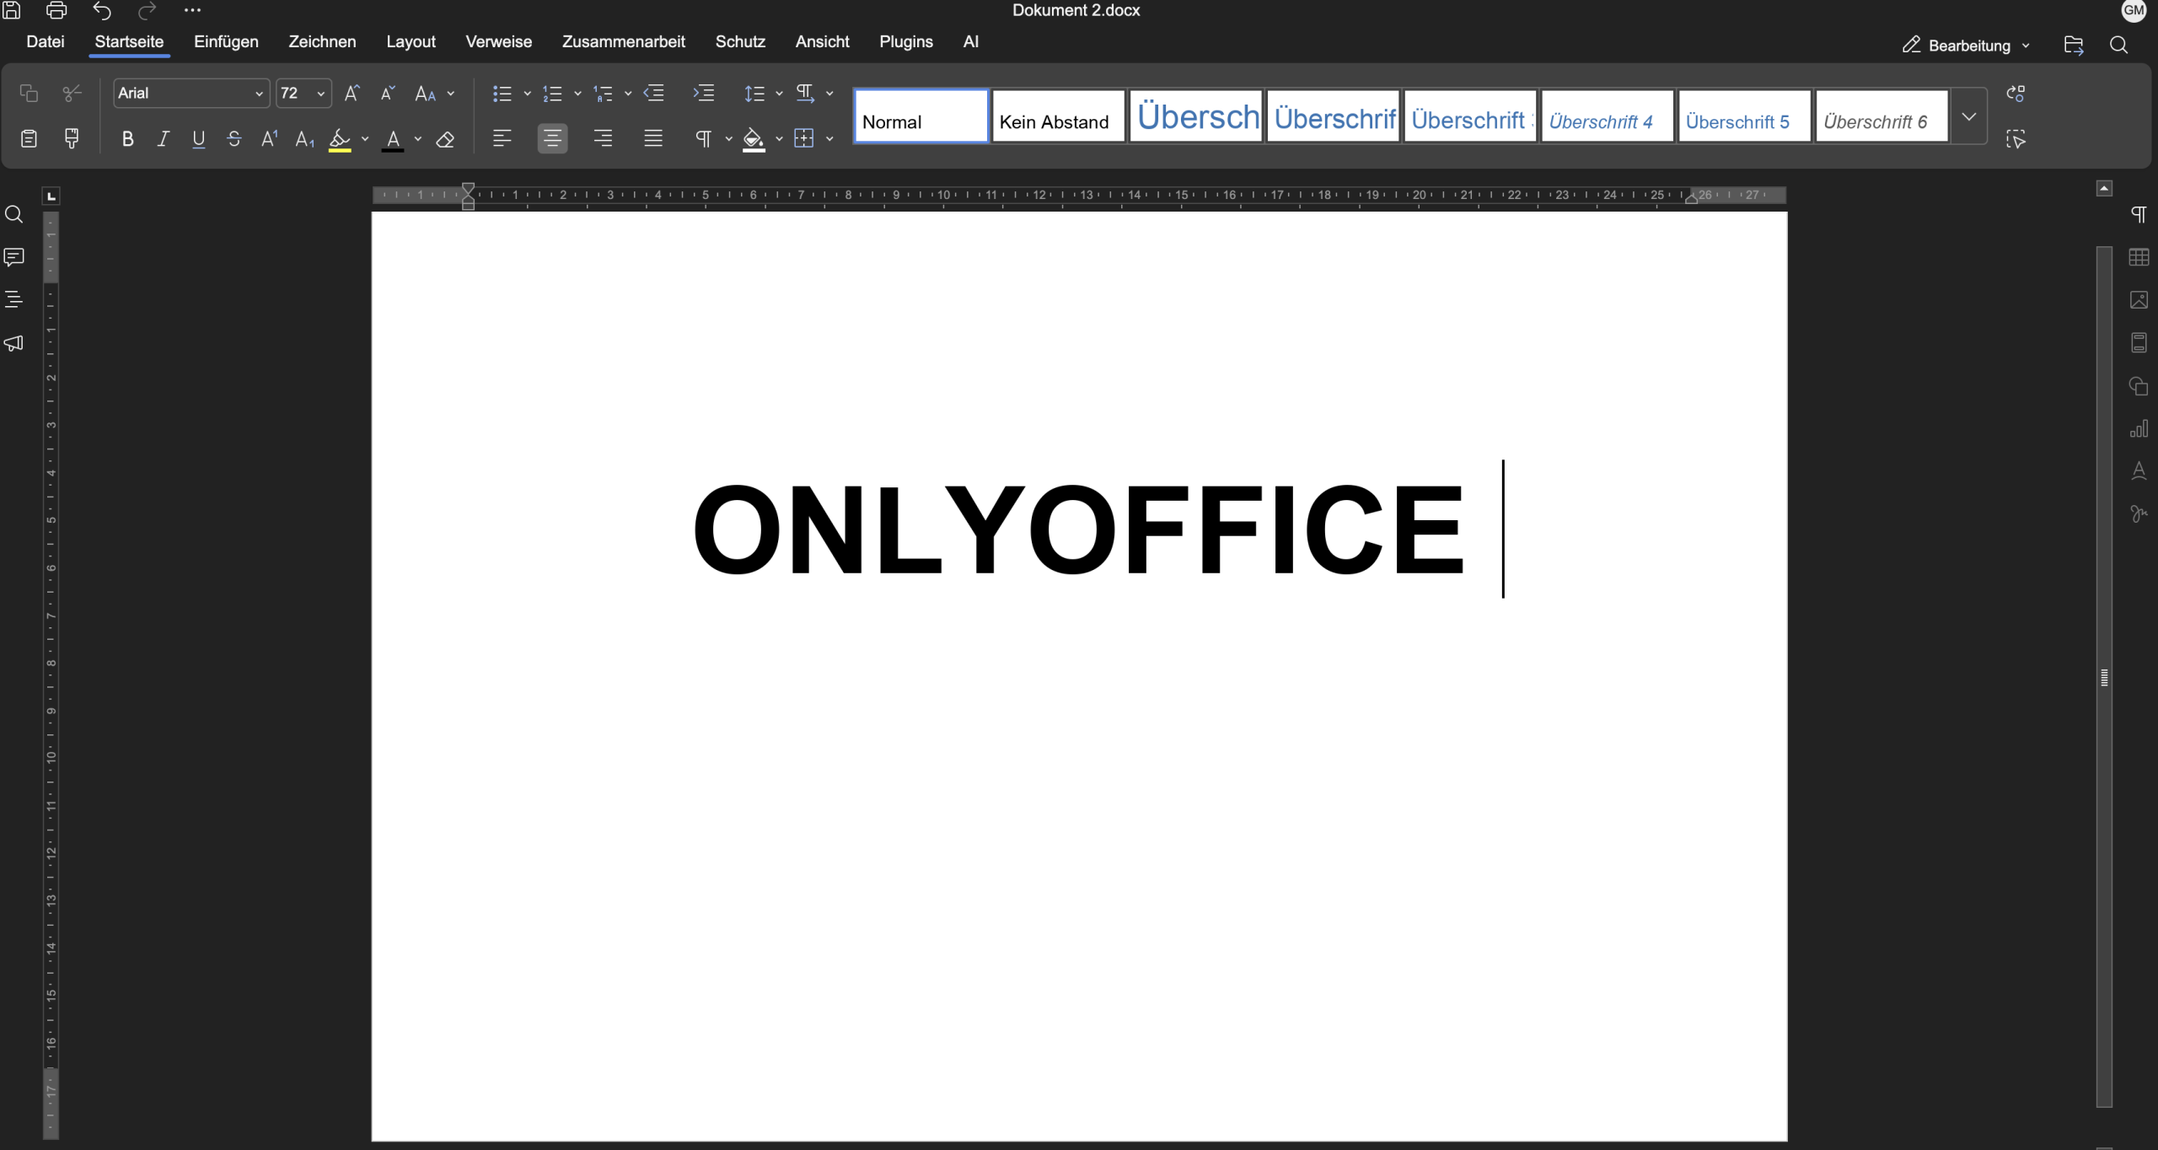
Task: Apply Überschrift 5 style
Action: (x=1745, y=116)
